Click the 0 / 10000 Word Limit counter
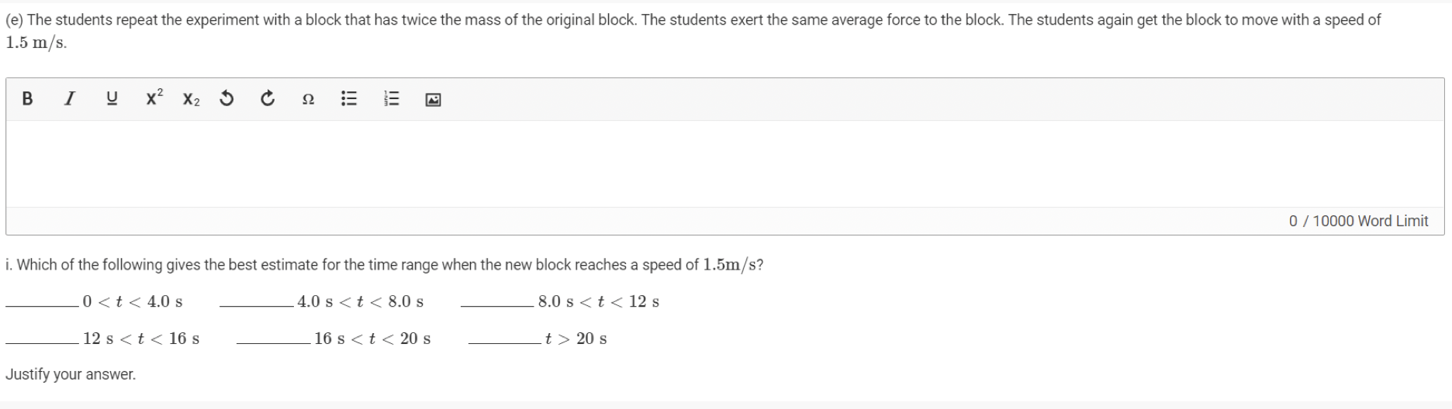 1358,222
